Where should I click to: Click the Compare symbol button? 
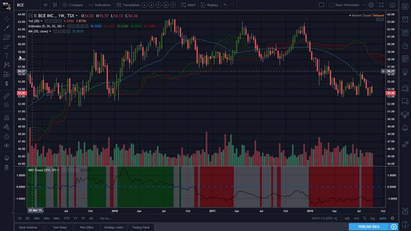click(73, 5)
